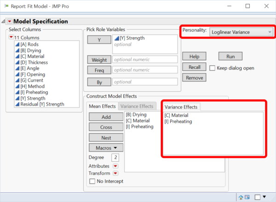
Task: Enable the Keep dialog open checkbox
Action: pos(213,68)
